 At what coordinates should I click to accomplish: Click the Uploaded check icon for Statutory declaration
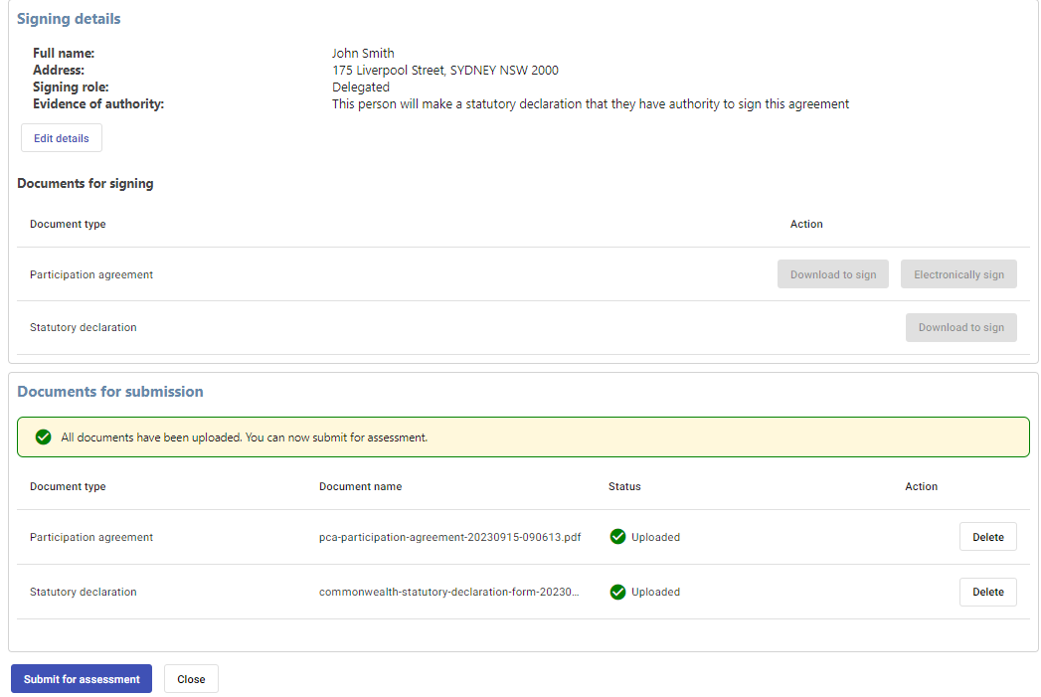click(x=617, y=592)
